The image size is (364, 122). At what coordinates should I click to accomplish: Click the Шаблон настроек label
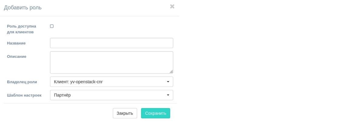tap(24, 95)
